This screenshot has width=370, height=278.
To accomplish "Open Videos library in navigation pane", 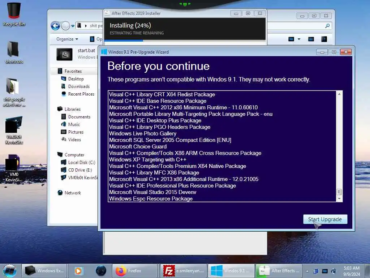I will 74,139.
